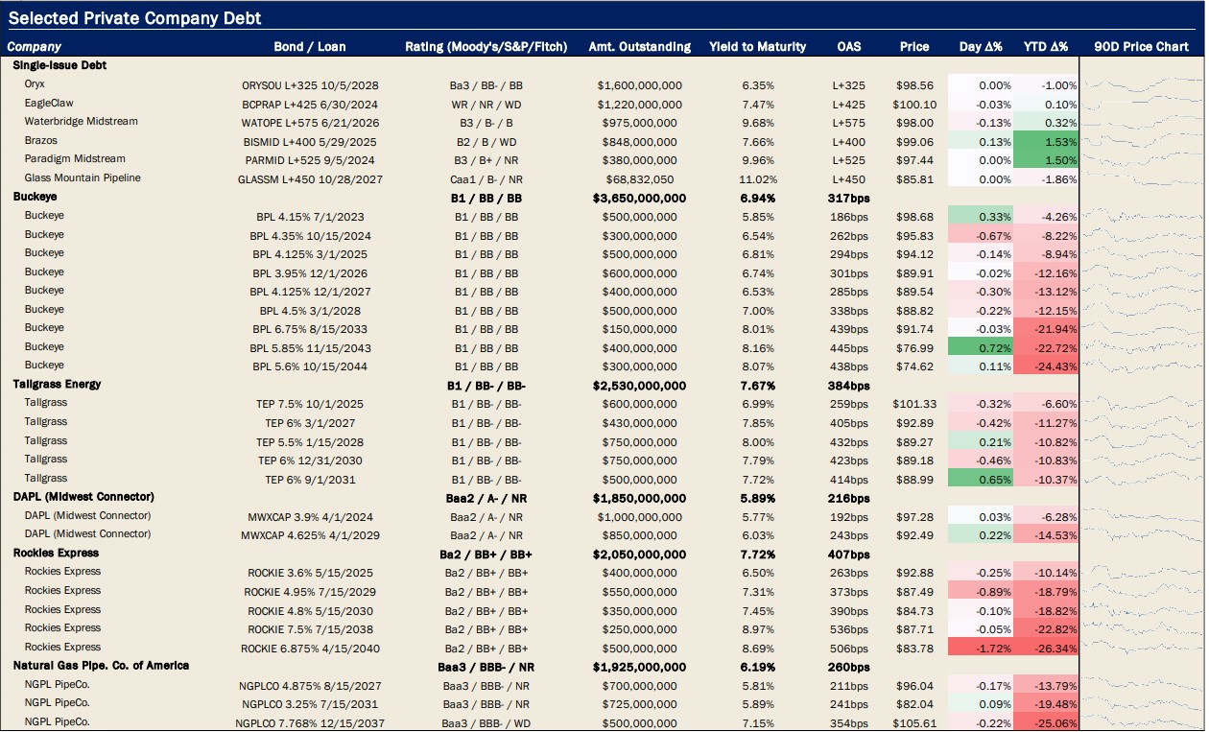Click the 'Selected Private Company Debt' title

click(x=134, y=18)
